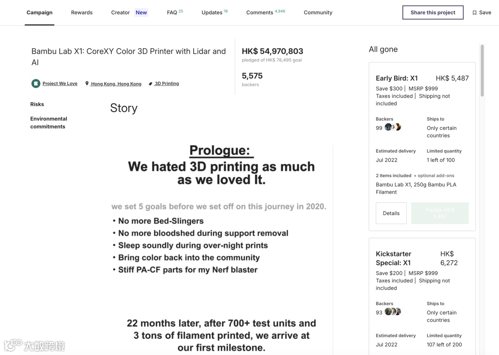Go to the Comments tab
This screenshot has height=355, width=499.
tap(265, 12)
